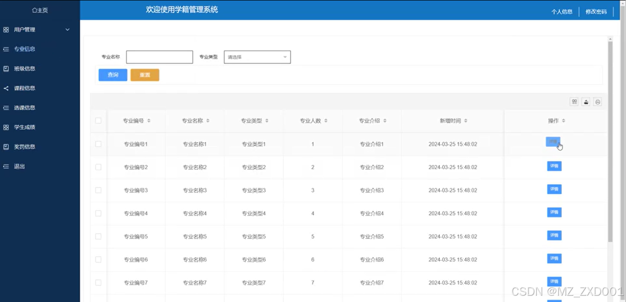
Task: Click the share icon beside 课程信息
Action: tap(6, 88)
